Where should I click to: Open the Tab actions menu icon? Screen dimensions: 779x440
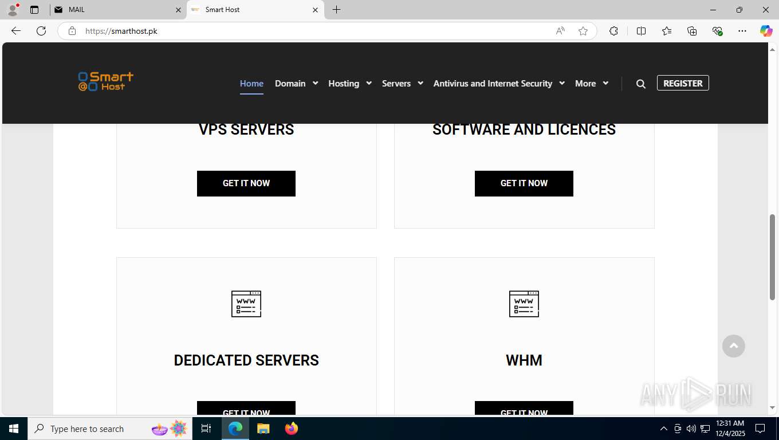tap(34, 10)
